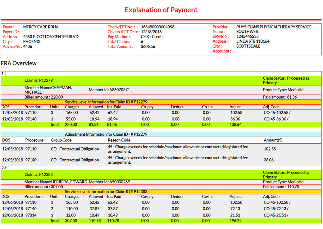Click Member Name HERRERA, EDWARD
Viewport: 323px width, 229px height.
pos(56,182)
